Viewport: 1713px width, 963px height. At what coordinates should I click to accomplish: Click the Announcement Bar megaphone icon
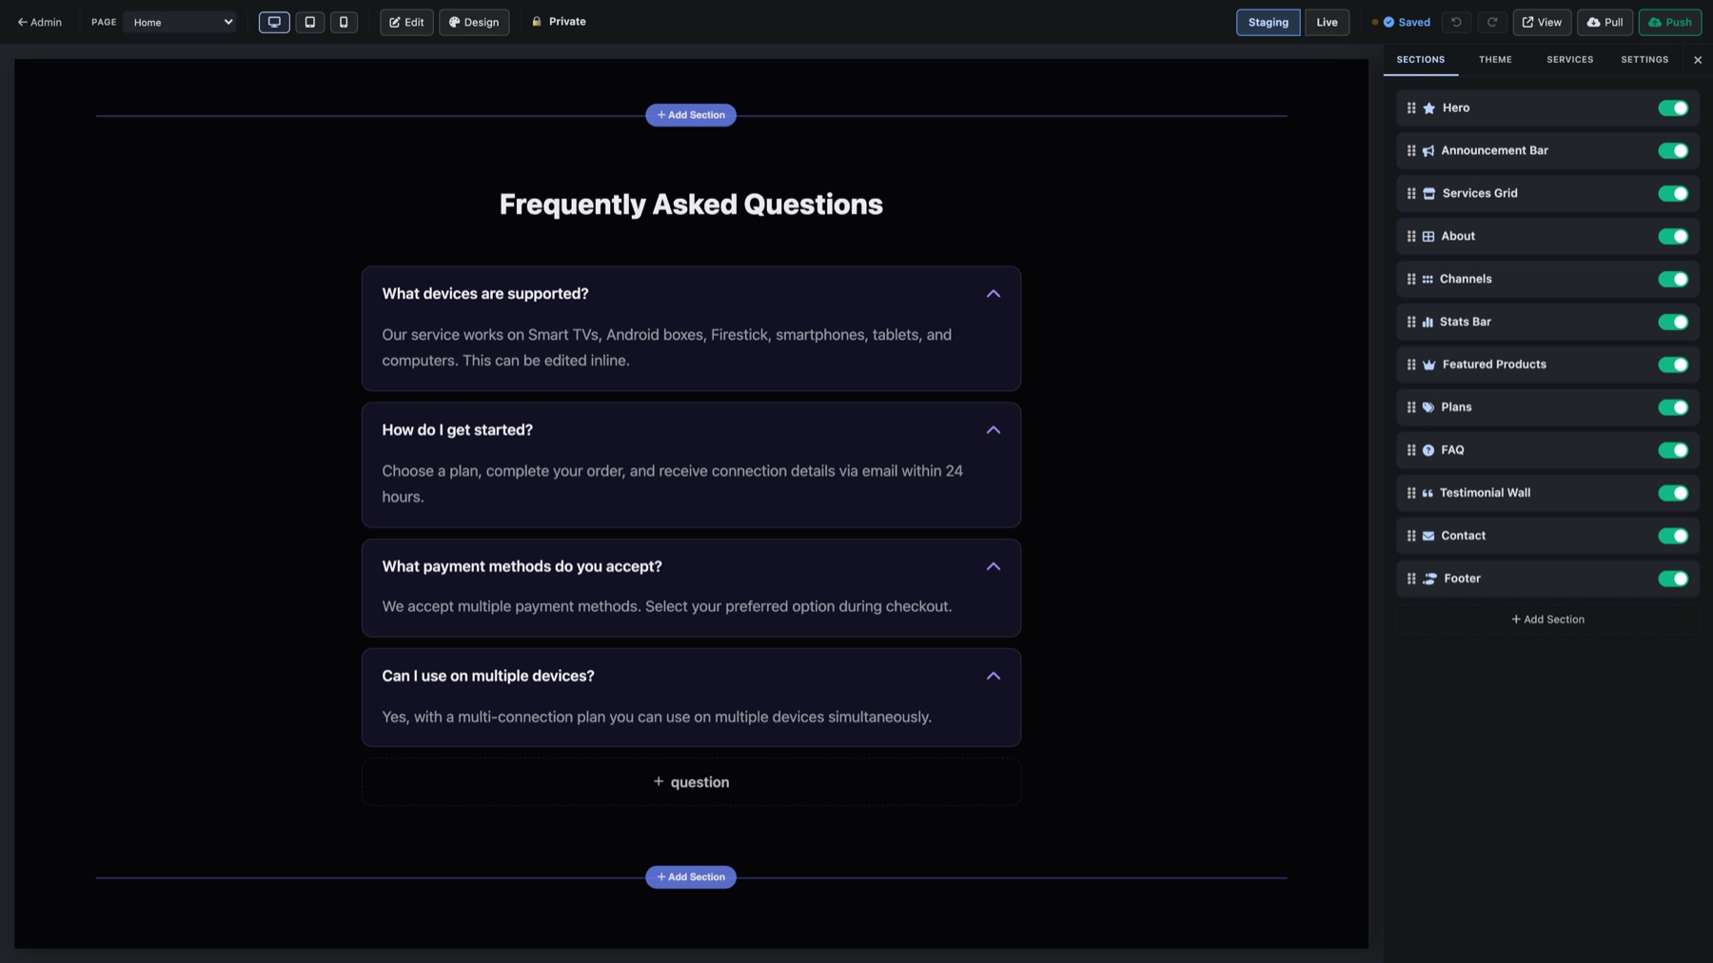(x=1427, y=151)
